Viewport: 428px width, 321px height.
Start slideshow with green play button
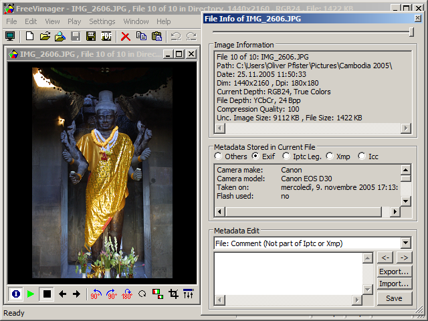pos(31,294)
